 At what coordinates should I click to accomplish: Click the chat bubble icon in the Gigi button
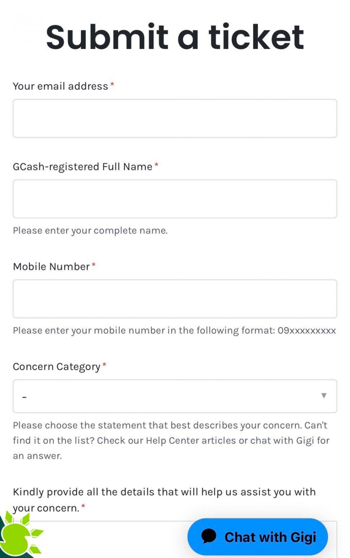pyautogui.click(x=208, y=537)
